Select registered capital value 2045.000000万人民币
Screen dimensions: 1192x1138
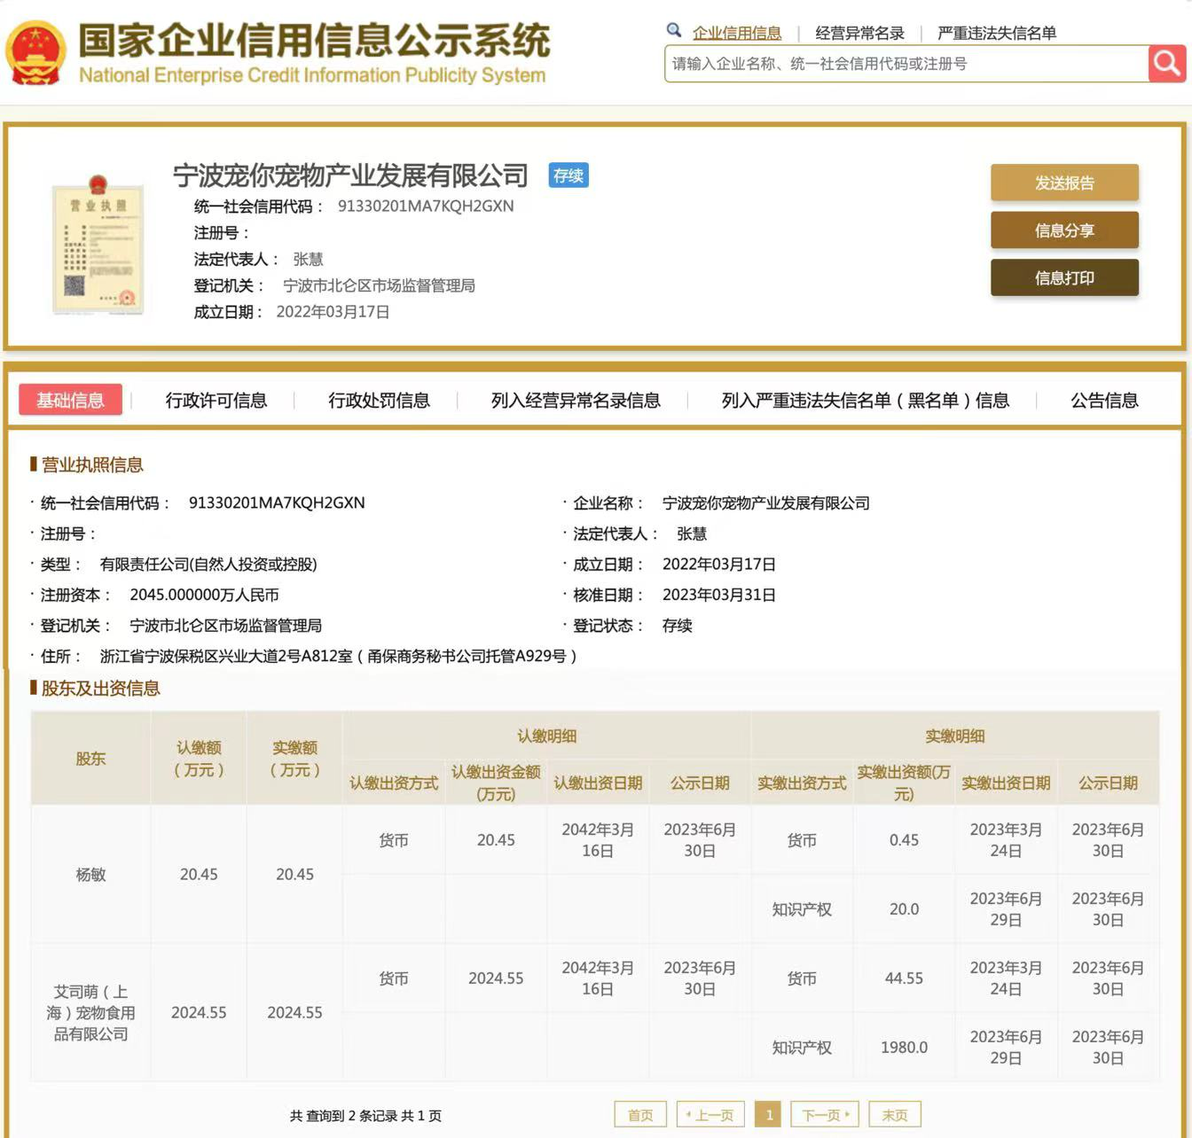click(x=204, y=595)
